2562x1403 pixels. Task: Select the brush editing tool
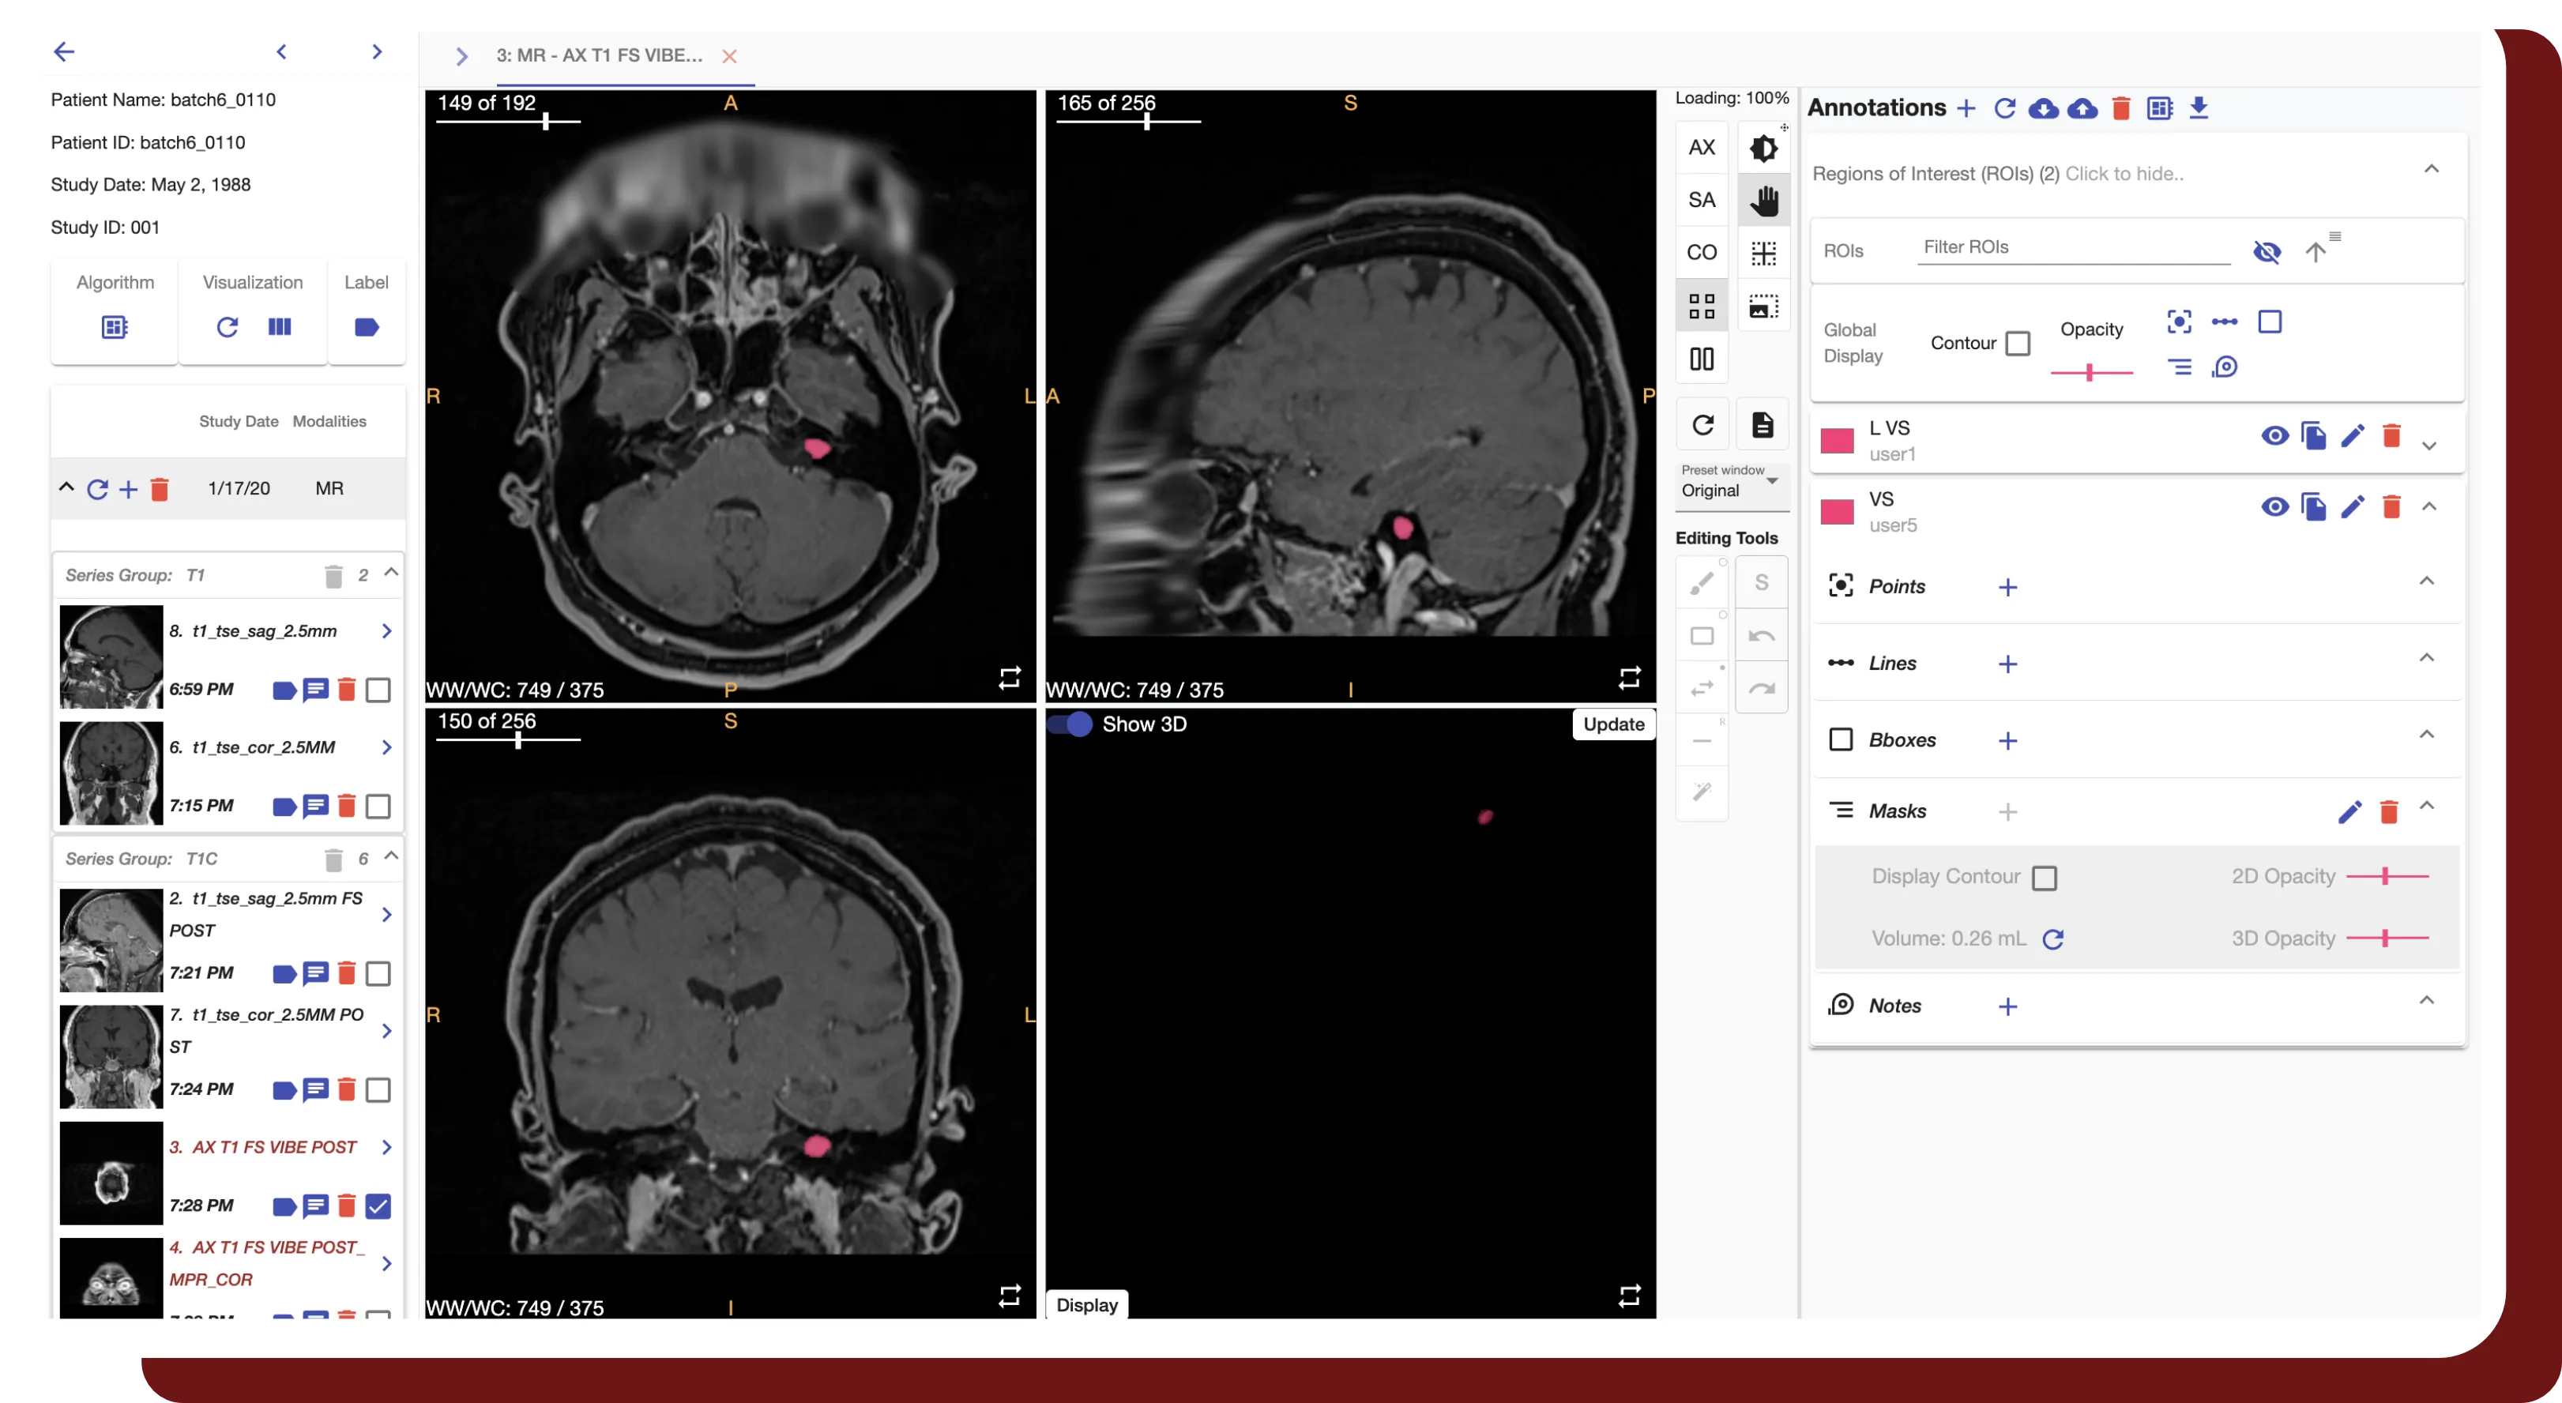pos(1701,583)
